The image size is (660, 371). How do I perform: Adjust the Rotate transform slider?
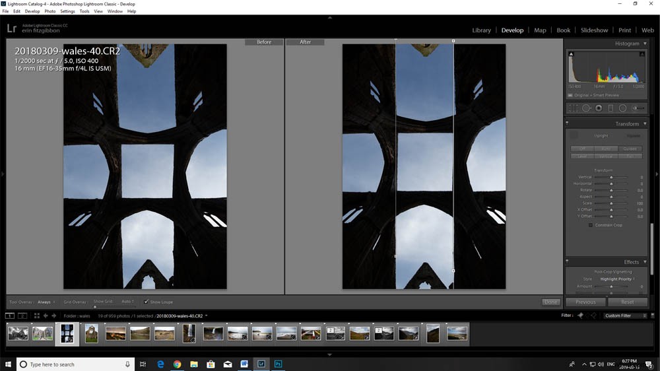click(611, 190)
